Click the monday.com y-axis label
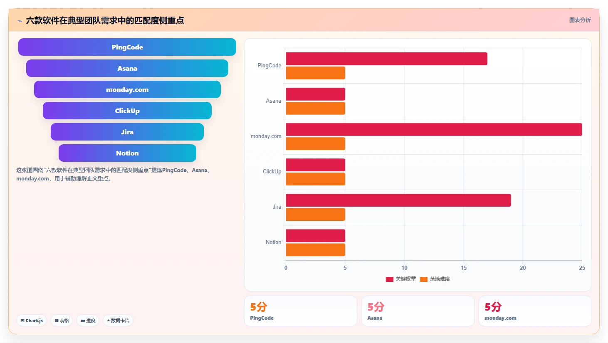The width and height of the screenshot is (608, 343). tap(266, 136)
